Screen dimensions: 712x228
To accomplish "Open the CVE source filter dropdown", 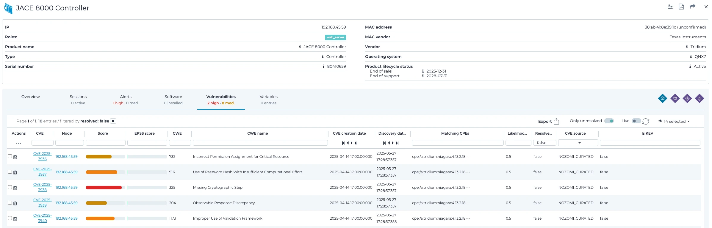I will click(578, 143).
